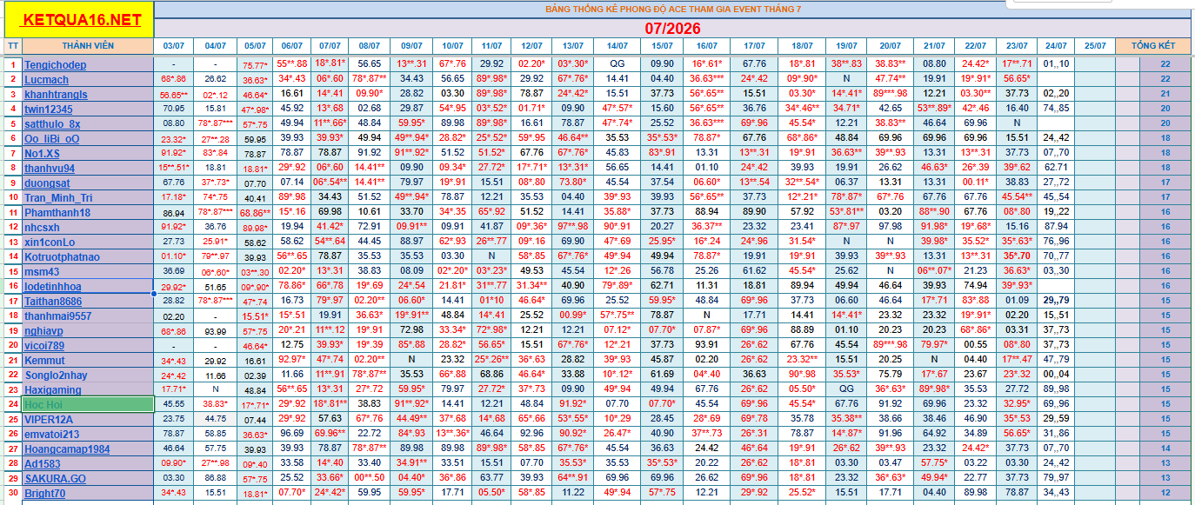Image resolution: width=1195 pixels, height=505 pixels.
Task: Open member link msm43
Action: click(x=42, y=271)
